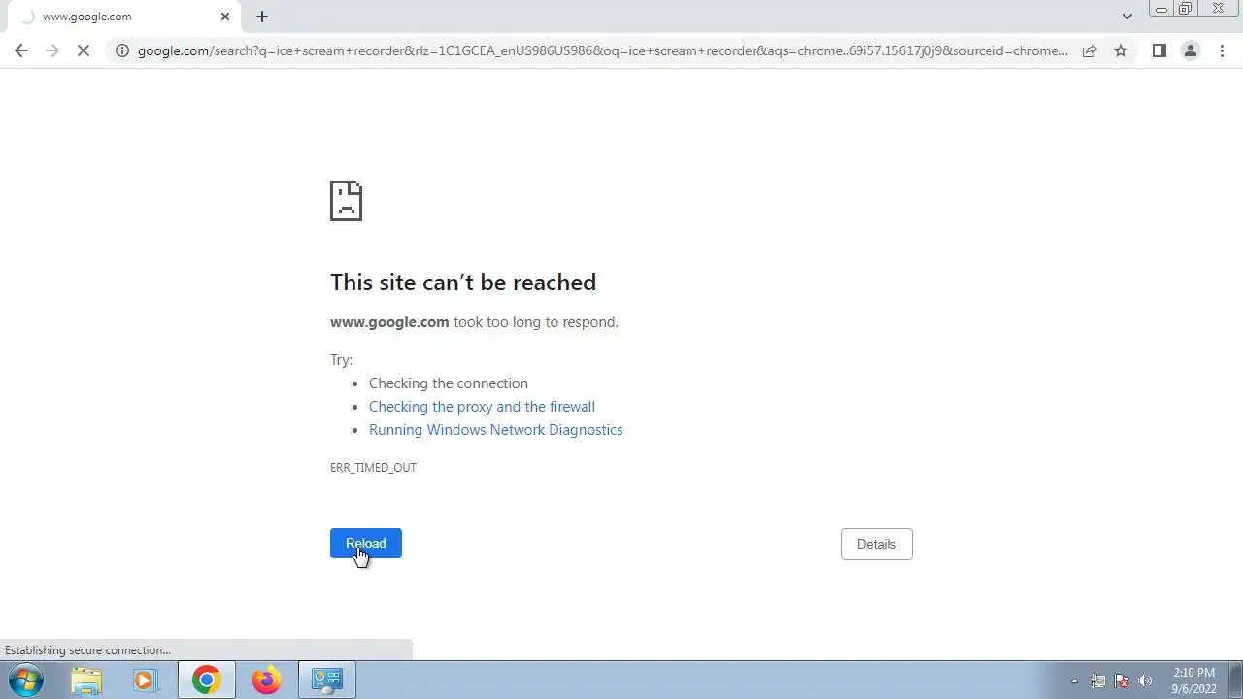Open a new tab with plus button

[x=262, y=17]
